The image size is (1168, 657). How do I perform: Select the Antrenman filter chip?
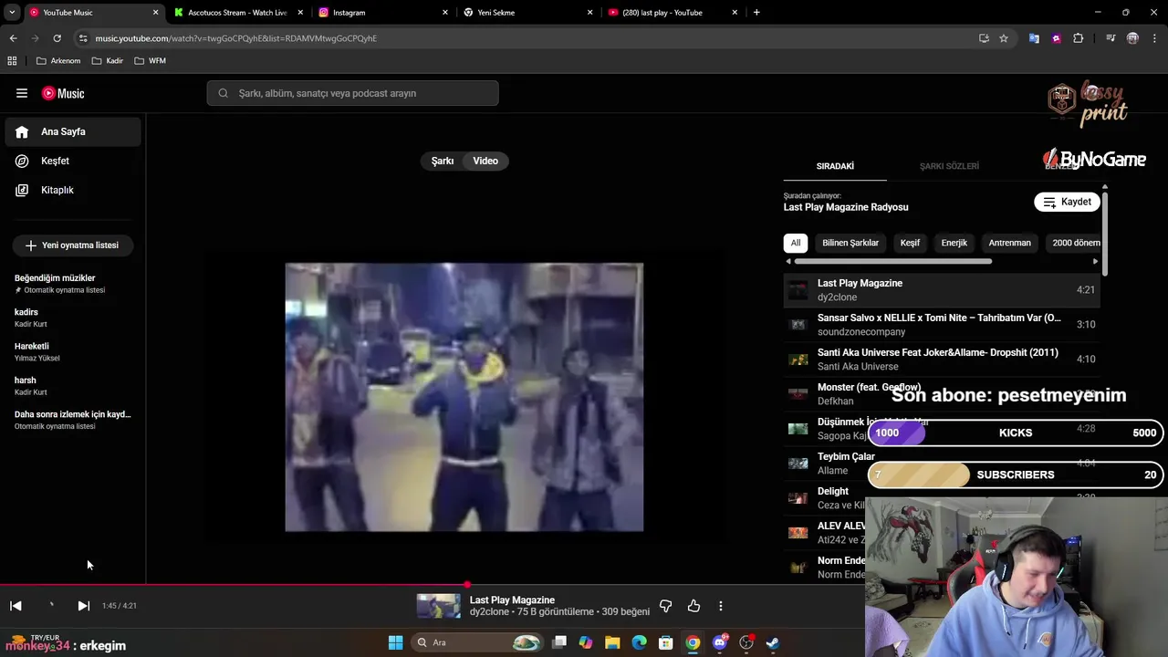click(1009, 243)
